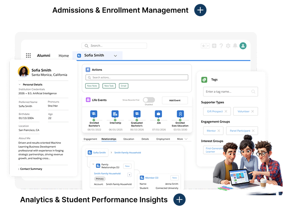Select the Enrolled Exec Education event icon
Image resolution: width=283 pixels, height=210 pixels.
click(180, 114)
